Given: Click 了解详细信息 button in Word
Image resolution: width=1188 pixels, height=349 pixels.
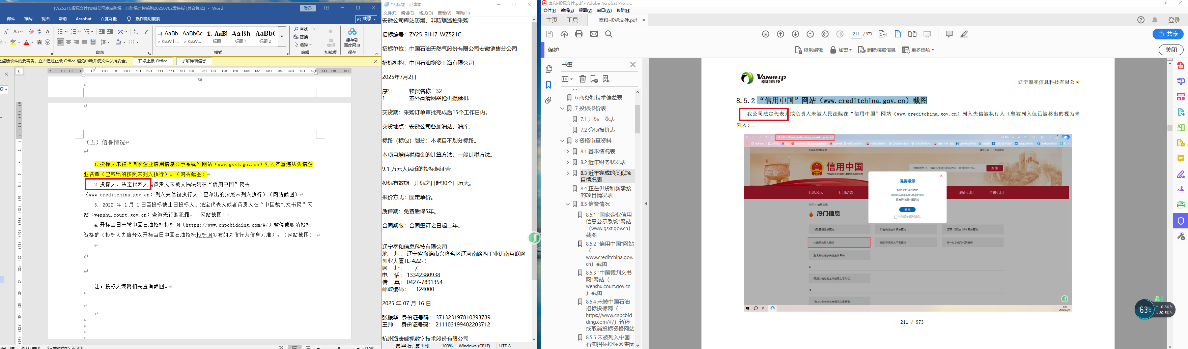Looking at the screenshot, I should point(194,61).
